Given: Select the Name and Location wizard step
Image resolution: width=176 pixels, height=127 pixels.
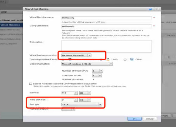Looking at the screenshot, I should tap(11, 20).
